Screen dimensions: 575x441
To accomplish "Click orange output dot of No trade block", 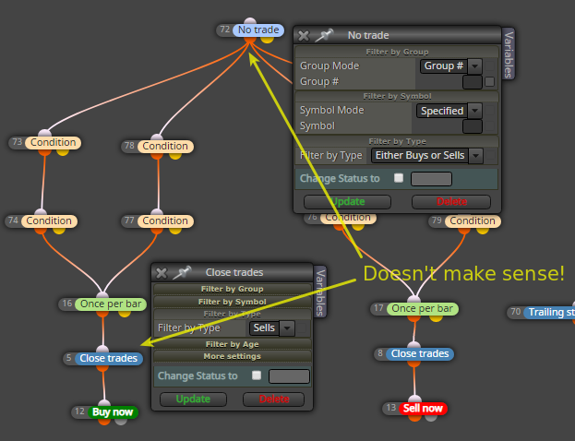I will (x=250, y=40).
